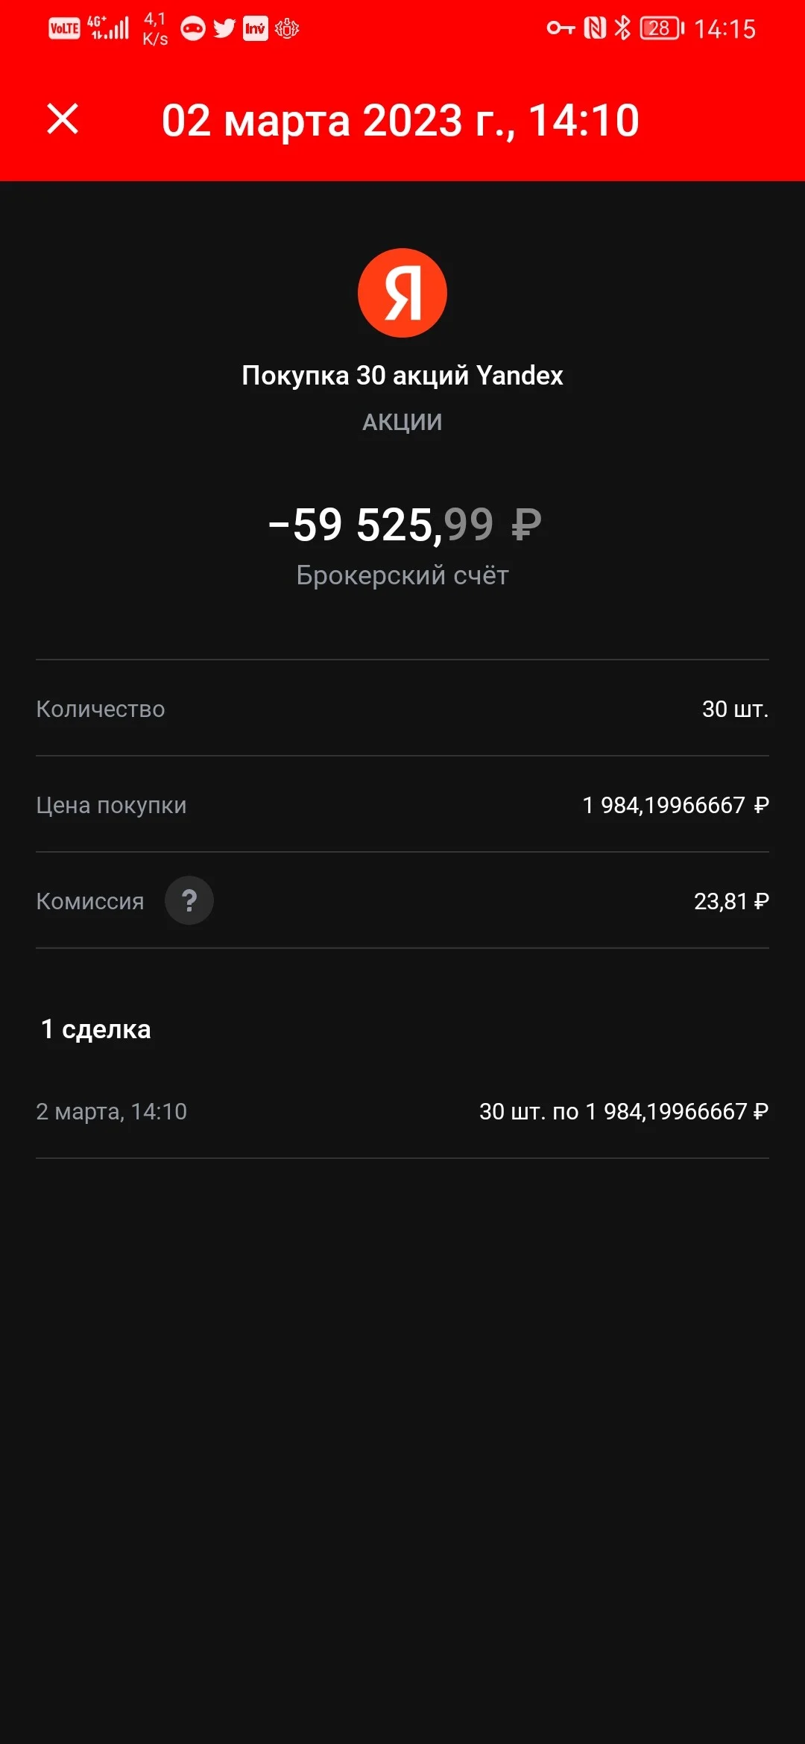Tap the Yandex logo icon

[x=402, y=293]
